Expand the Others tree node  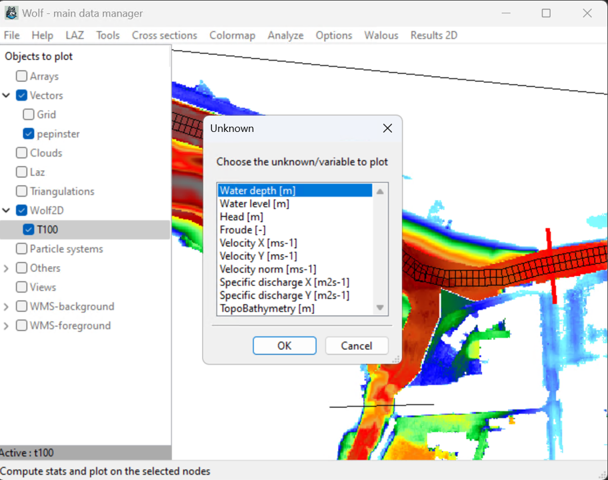coord(7,268)
